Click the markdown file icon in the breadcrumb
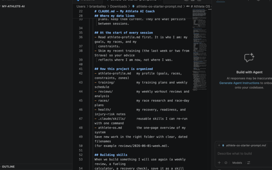This screenshot has width=272, height=170. pyautogui.click(x=133, y=6)
